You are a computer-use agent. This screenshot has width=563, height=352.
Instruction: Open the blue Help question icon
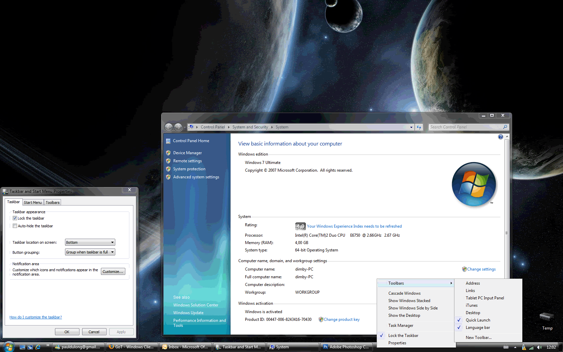(500, 137)
